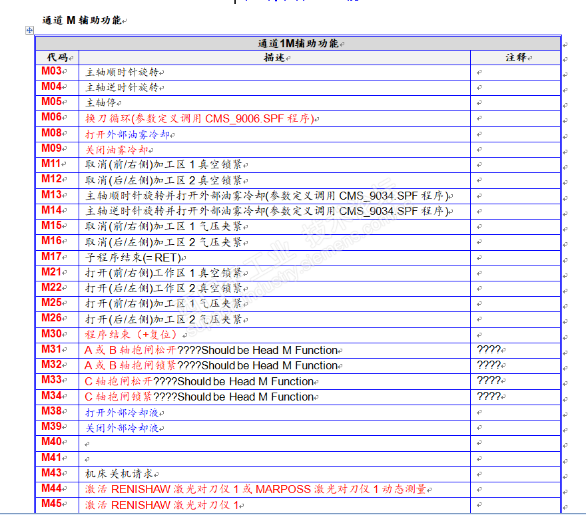Click description 取消(后/左侧)加工区 2 气压夹紧

(x=164, y=243)
